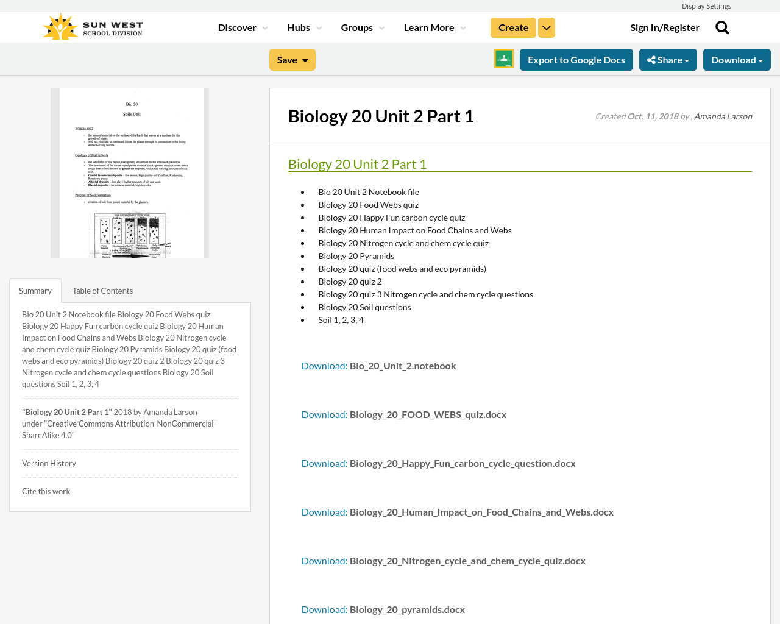
Task: Click the Share button icon
Action: coord(651,58)
